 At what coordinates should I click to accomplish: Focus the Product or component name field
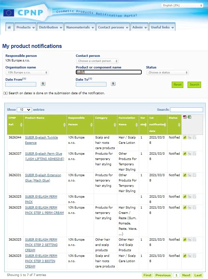pos(108,72)
